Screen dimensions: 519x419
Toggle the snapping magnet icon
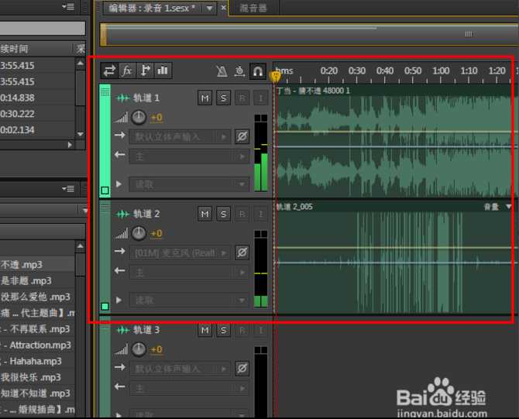pyautogui.click(x=257, y=70)
